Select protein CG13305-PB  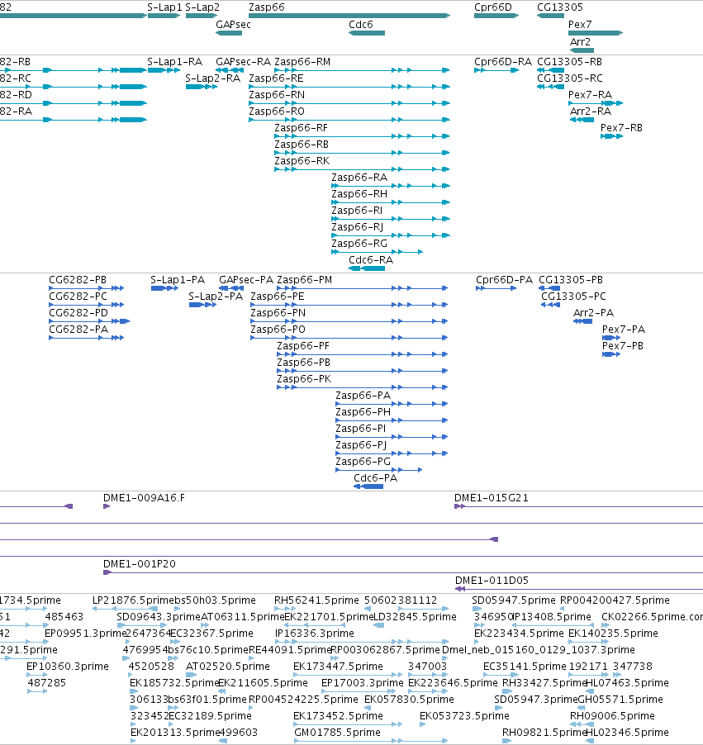coord(549,288)
